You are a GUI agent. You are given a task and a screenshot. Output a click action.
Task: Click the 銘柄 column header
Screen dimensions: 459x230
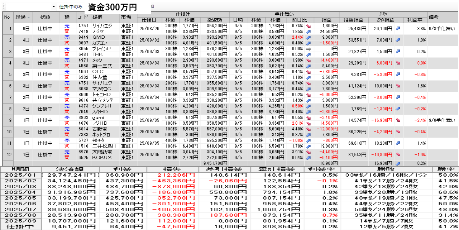click(98, 17)
